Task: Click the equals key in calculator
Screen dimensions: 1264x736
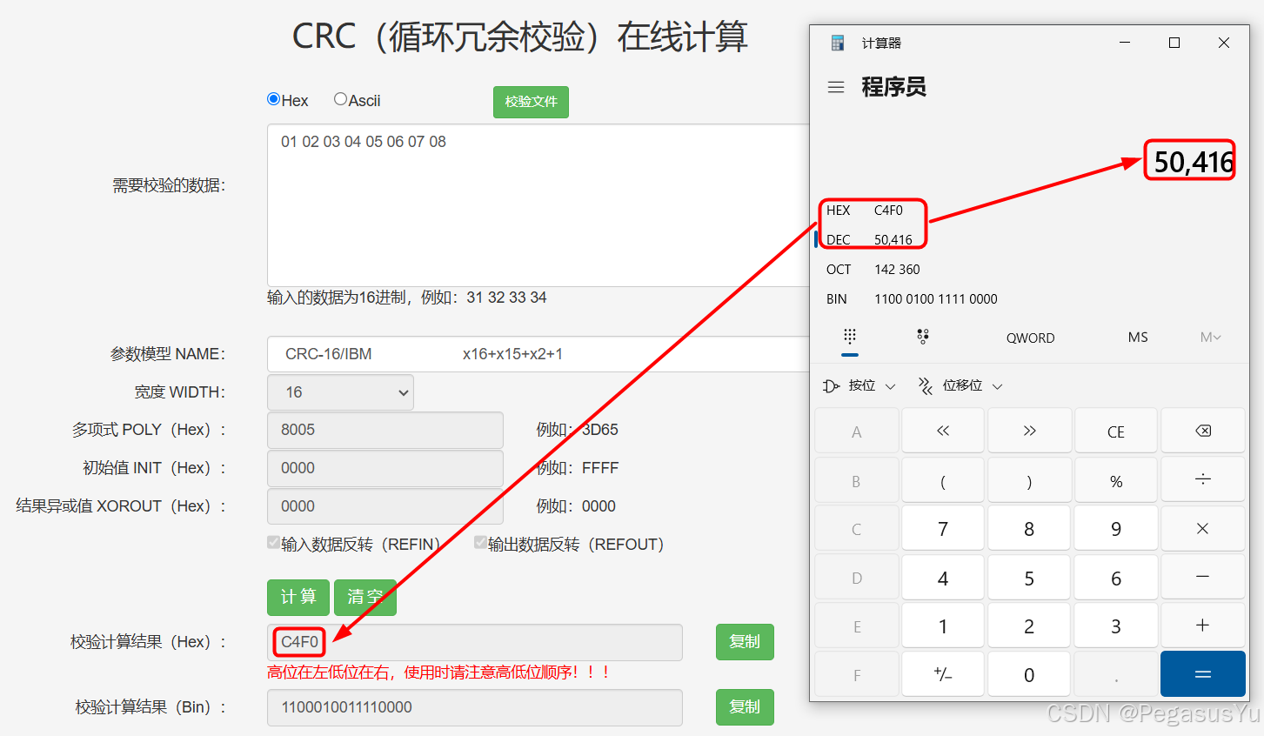Action: pos(1202,674)
